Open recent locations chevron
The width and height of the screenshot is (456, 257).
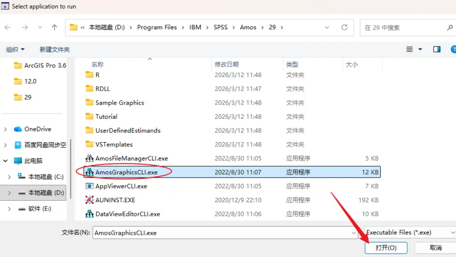pyautogui.click(x=40, y=27)
